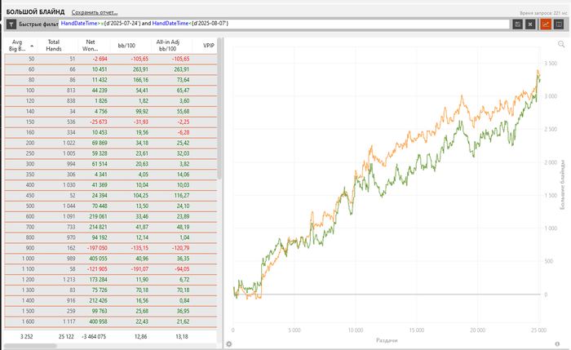The width and height of the screenshot is (571, 350).
Task: Click the chart zoom magnifier icon
Action: (561, 44)
